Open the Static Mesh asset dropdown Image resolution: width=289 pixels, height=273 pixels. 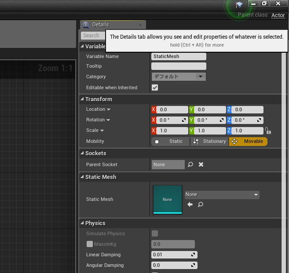pos(222,195)
